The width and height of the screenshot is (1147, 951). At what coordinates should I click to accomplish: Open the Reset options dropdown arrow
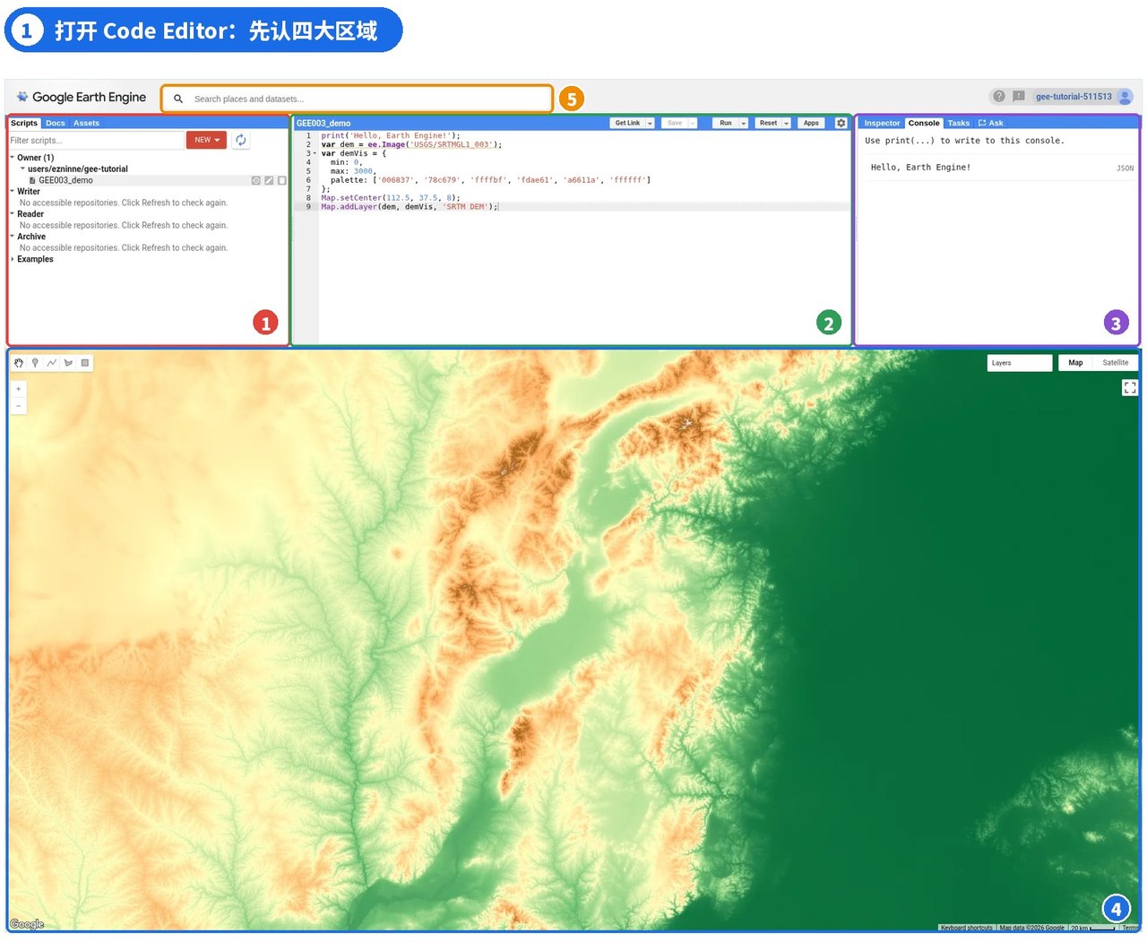786,123
